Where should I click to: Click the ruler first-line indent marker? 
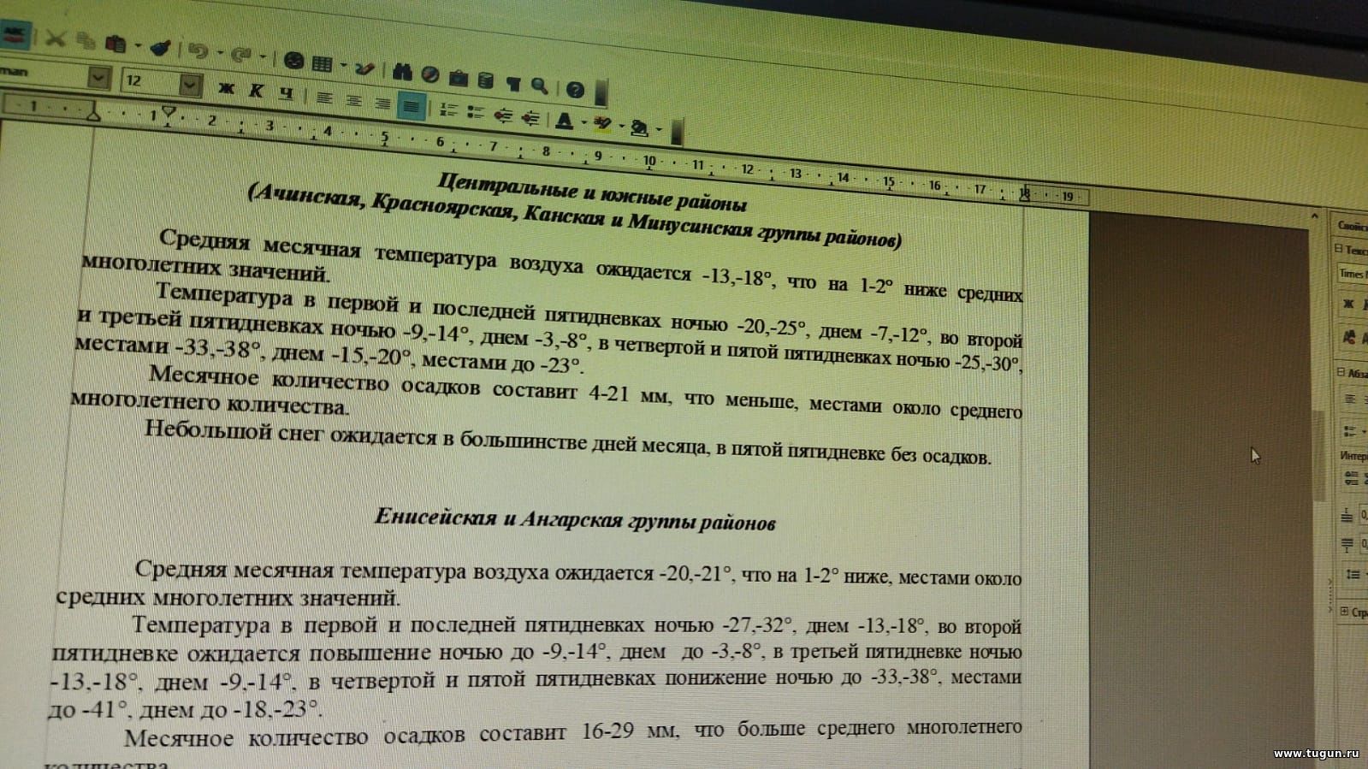tap(169, 111)
